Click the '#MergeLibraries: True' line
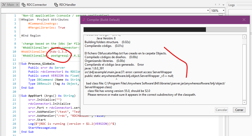This screenshot has width=252, height=136. coord(47,28)
